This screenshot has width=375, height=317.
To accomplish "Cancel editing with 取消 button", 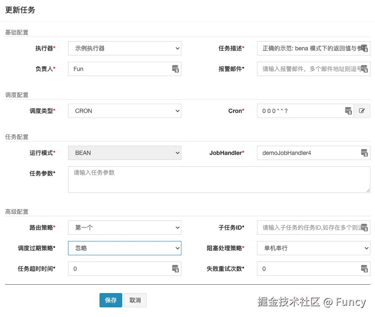I will pos(135,300).
